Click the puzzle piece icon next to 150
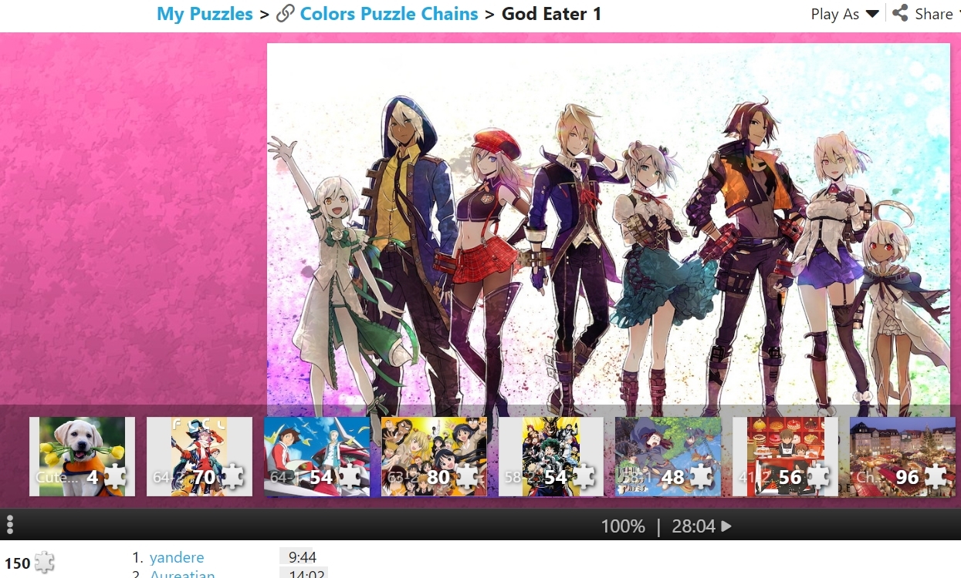 44,563
